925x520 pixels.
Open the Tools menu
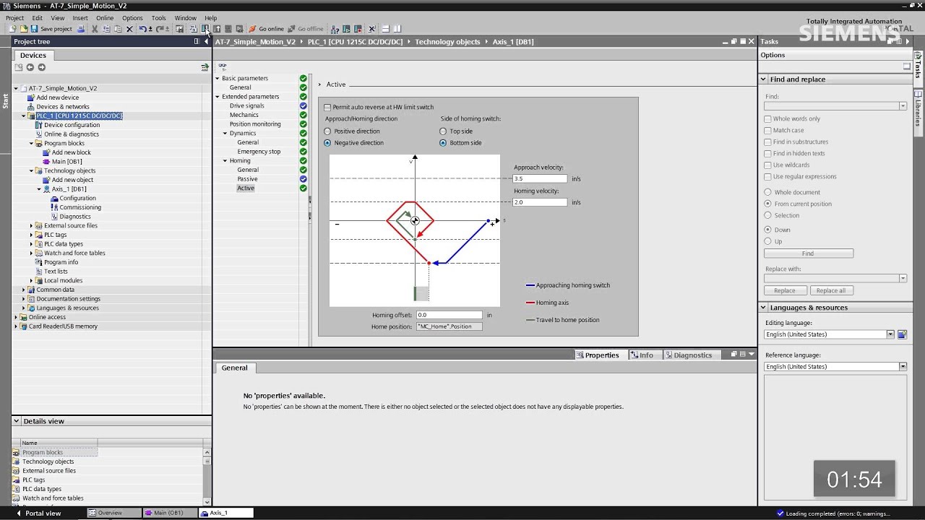158,18
